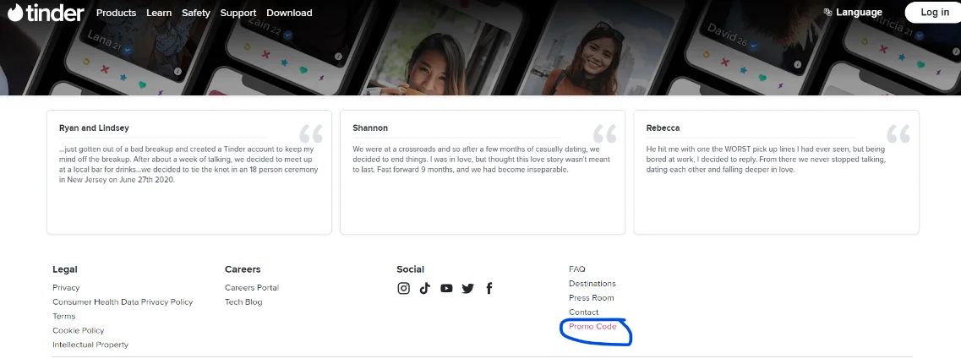Screen dimensions: 961x364
Task: Open the Press Room link
Action: tap(592, 298)
